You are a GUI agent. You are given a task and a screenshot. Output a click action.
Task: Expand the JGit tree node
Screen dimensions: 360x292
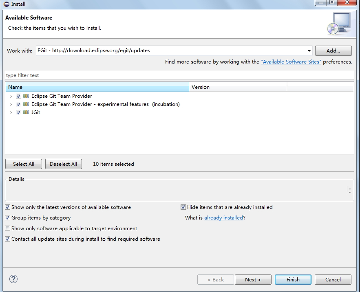coord(11,112)
